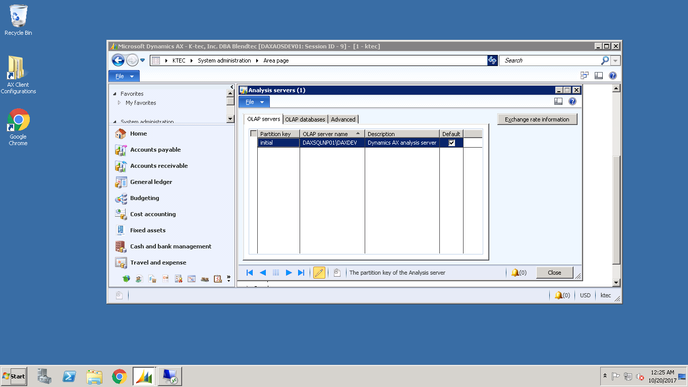Sort by OLAP server name column header

pyautogui.click(x=332, y=134)
